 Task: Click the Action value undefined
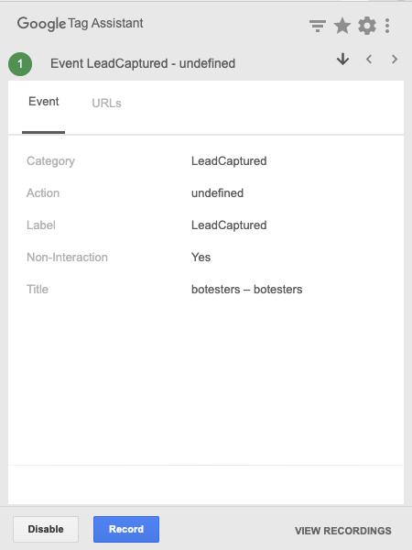pos(217,192)
